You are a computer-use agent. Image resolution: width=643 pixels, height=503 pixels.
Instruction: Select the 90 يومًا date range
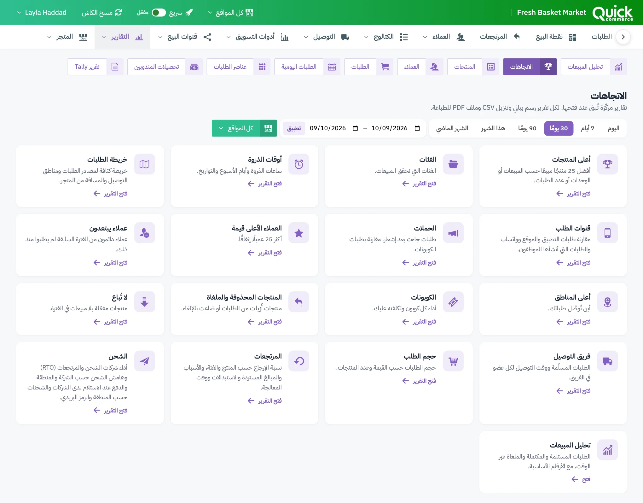coord(527,128)
